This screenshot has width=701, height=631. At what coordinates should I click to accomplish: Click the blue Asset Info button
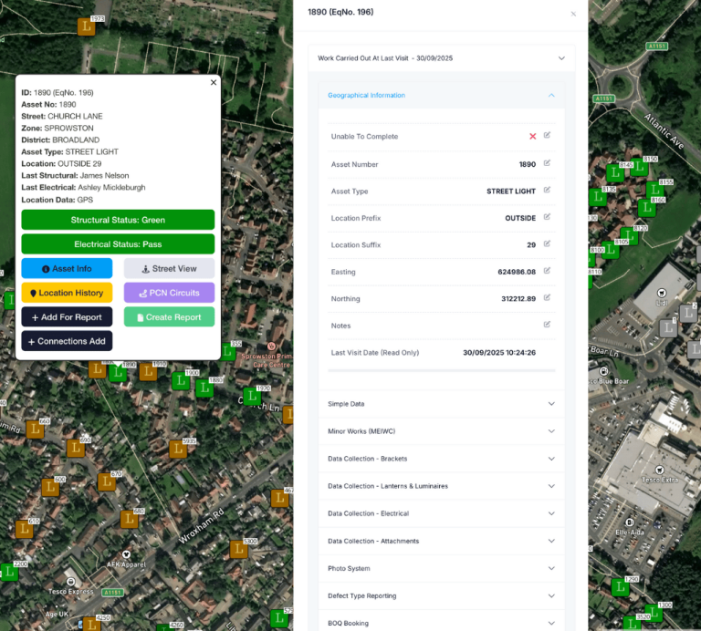point(67,268)
